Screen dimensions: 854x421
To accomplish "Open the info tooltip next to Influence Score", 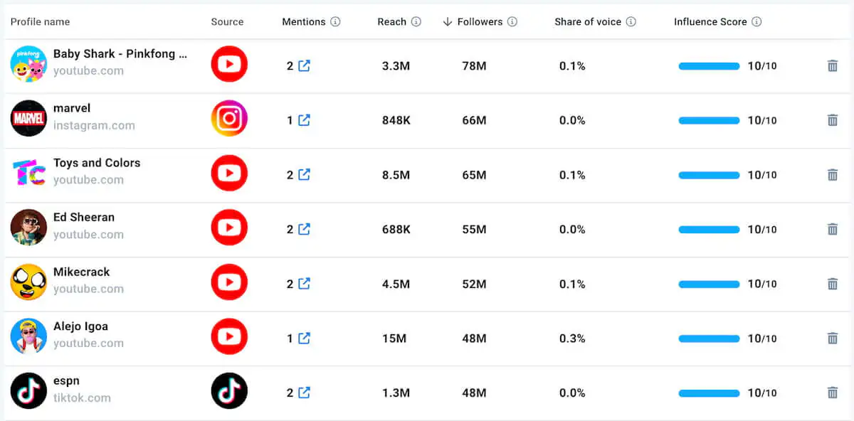I will [x=756, y=22].
